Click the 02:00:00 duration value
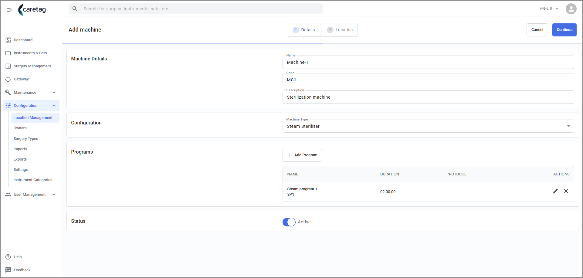 click(x=388, y=192)
